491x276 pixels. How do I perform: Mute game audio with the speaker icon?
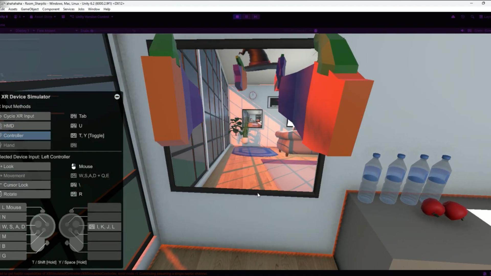tap(462, 31)
